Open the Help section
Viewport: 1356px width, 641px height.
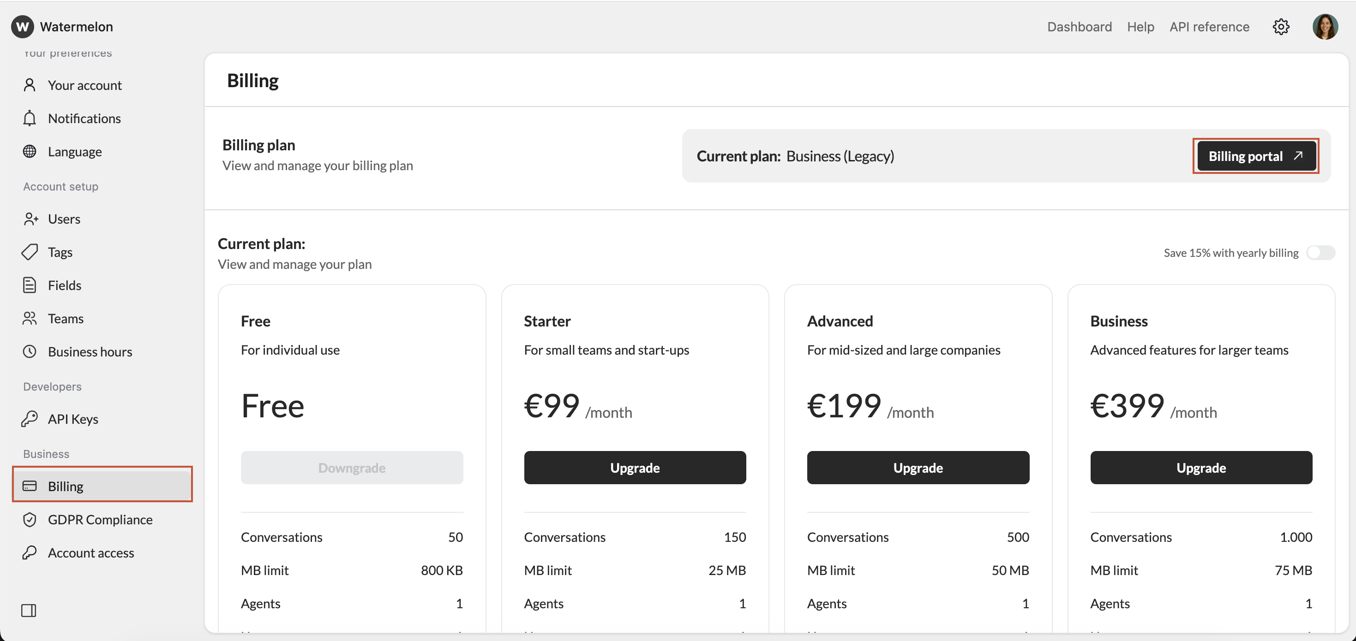tap(1140, 26)
